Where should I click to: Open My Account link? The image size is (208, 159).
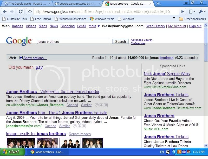[x=177, y=26]
